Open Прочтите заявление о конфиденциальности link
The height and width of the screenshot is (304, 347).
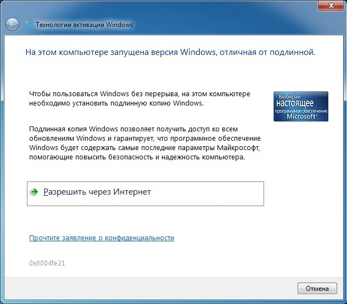click(x=102, y=237)
